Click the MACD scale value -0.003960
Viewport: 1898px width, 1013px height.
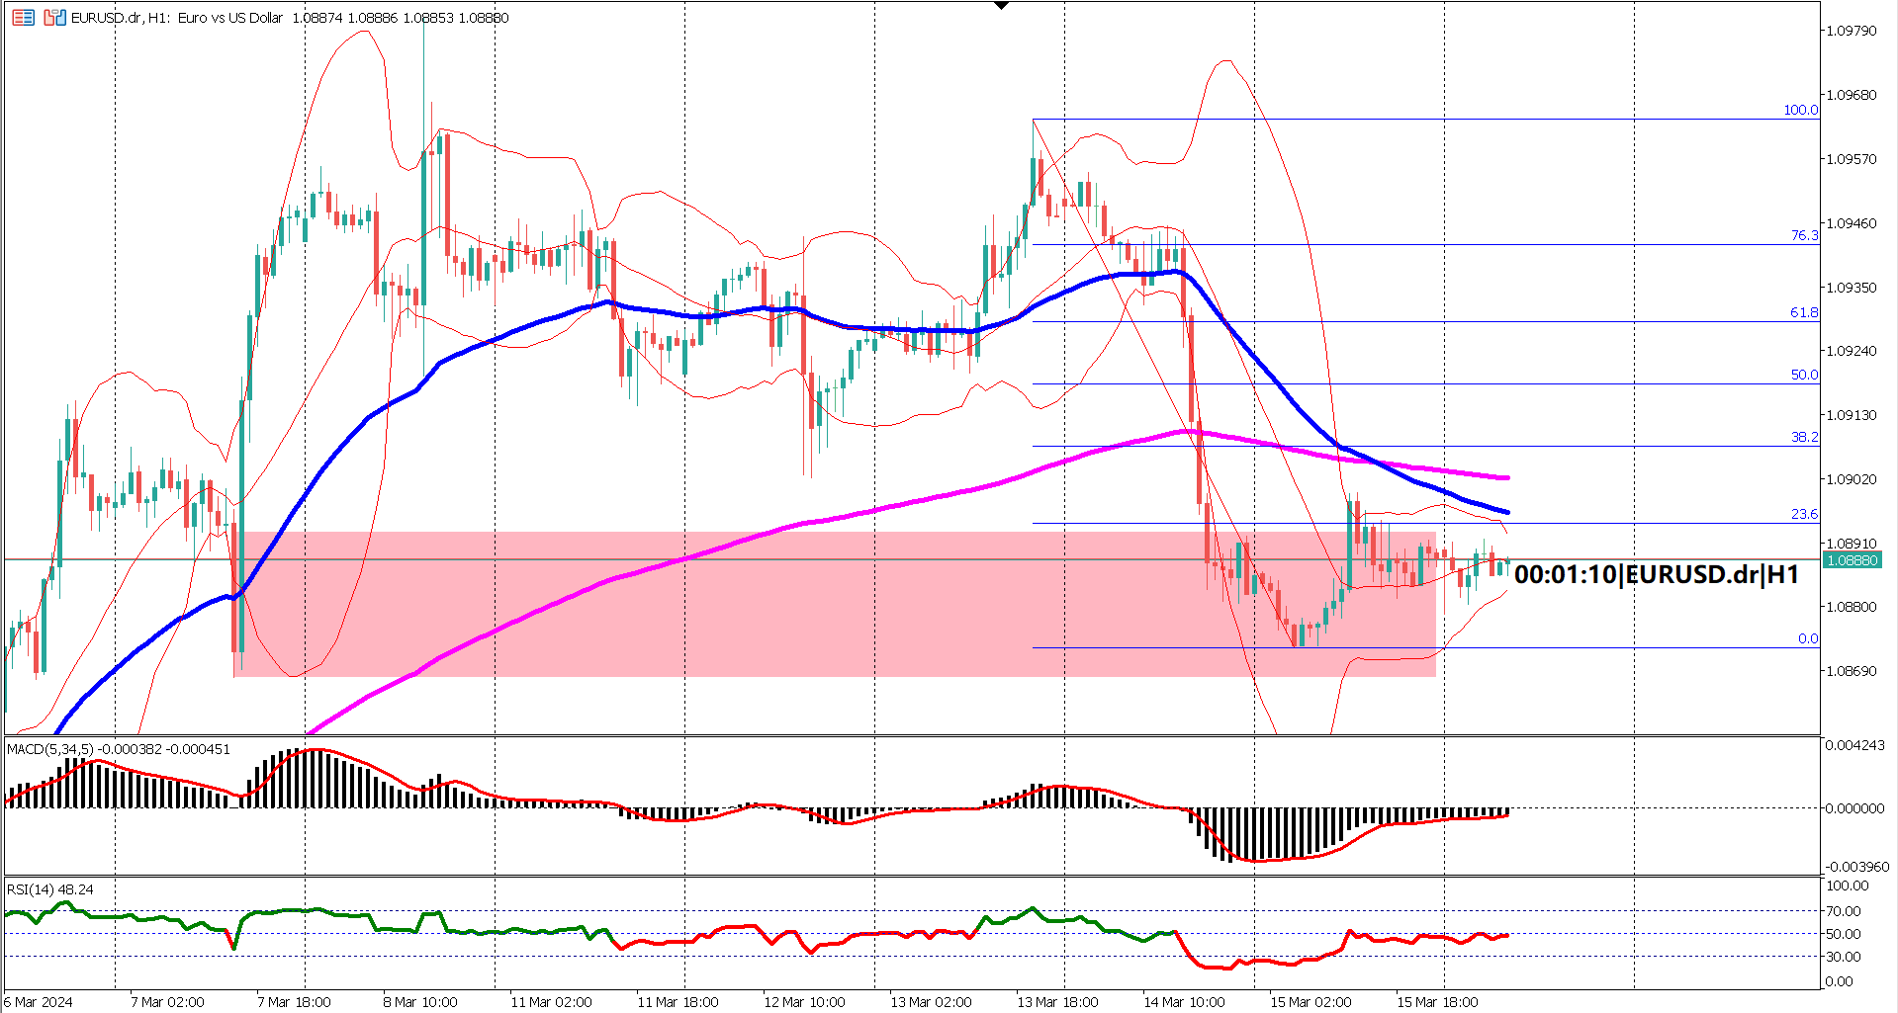(1855, 867)
